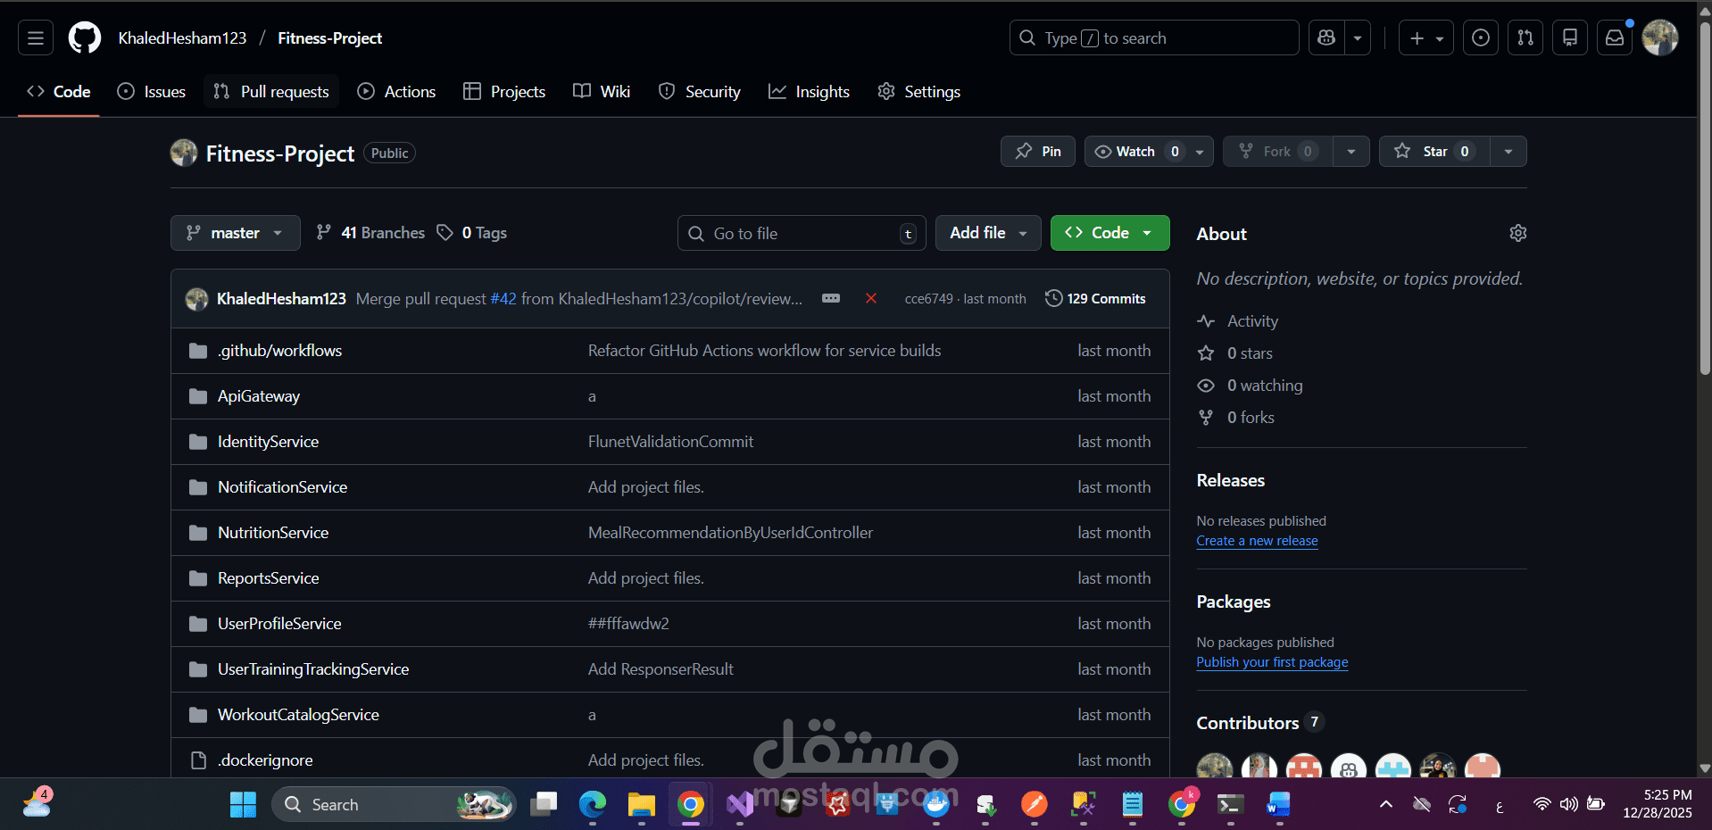The height and width of the screenshot is (830, 1712).
Task: Open the Watch notifications dropdown
Action: tap(1149, 152)
